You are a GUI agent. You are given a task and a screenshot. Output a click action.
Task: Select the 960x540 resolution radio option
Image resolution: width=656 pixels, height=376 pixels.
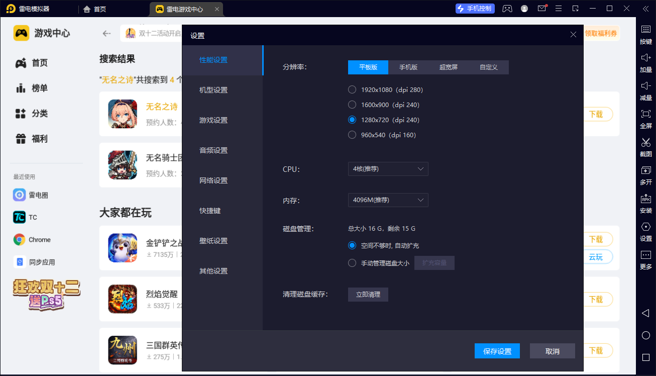tap(352, 135)
